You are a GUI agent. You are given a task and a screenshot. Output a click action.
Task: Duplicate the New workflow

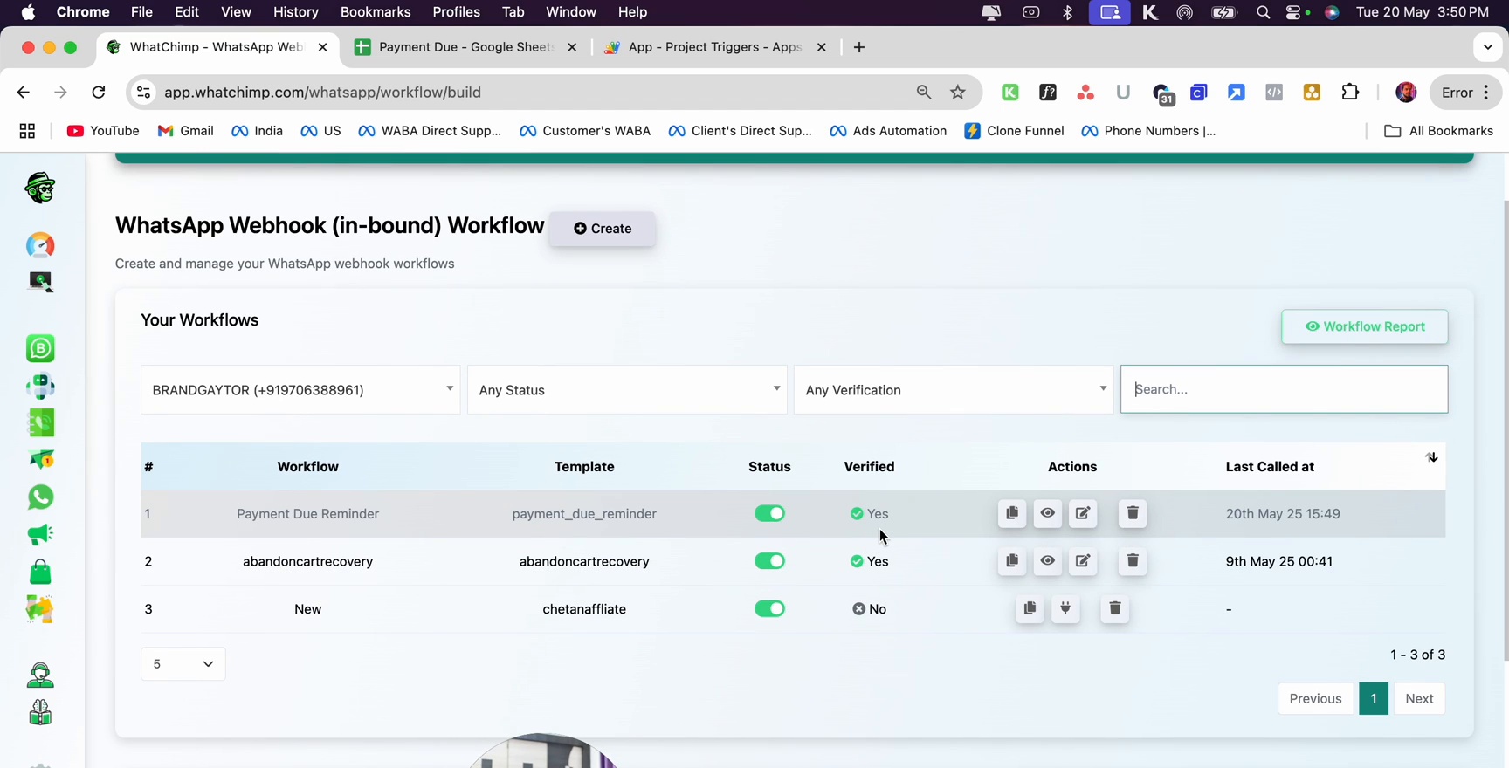1030,608
